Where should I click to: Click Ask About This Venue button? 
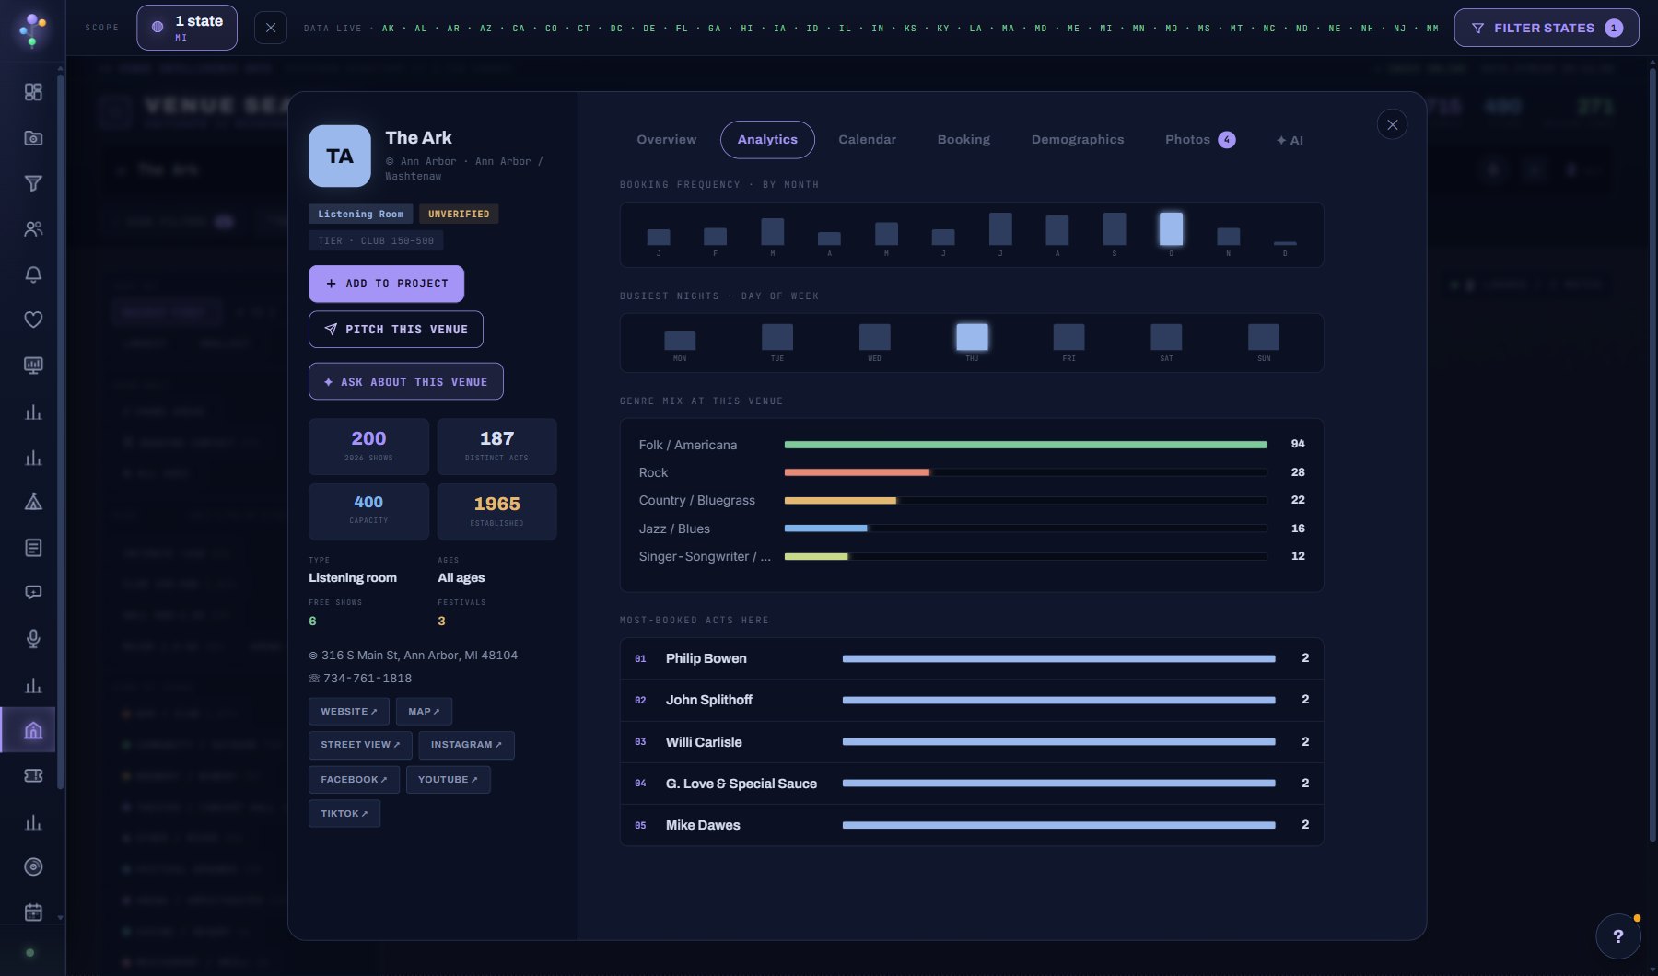pyautogui.click(x=406, y=381)
